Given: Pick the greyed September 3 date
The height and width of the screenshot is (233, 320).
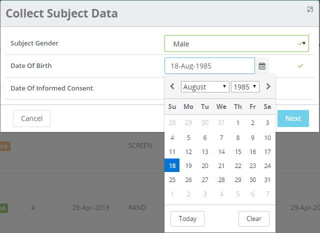Looking at the screenshot, I should [205, 194].
